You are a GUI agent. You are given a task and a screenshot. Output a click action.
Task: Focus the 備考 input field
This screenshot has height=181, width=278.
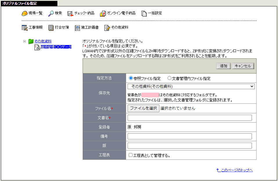[x=190, y=136]
